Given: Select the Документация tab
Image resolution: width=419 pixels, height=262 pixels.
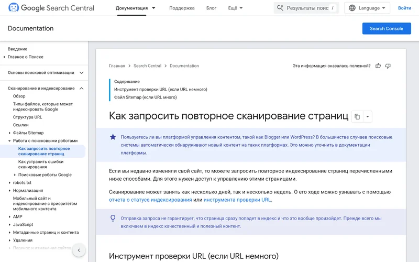Looking at the screenshot, I should (x=131, y=8).
